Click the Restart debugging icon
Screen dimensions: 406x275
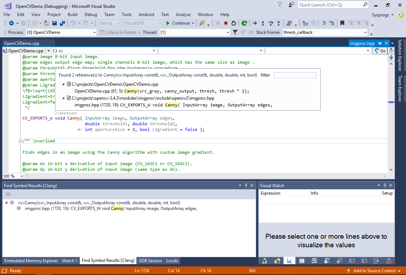click(x=234, y=23)
